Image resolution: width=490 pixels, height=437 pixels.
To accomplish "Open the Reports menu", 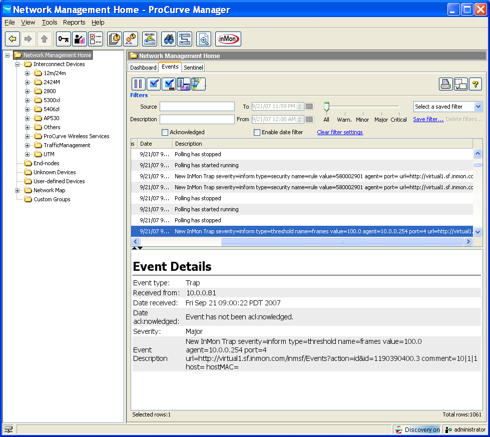I will [x=74, y=23].
